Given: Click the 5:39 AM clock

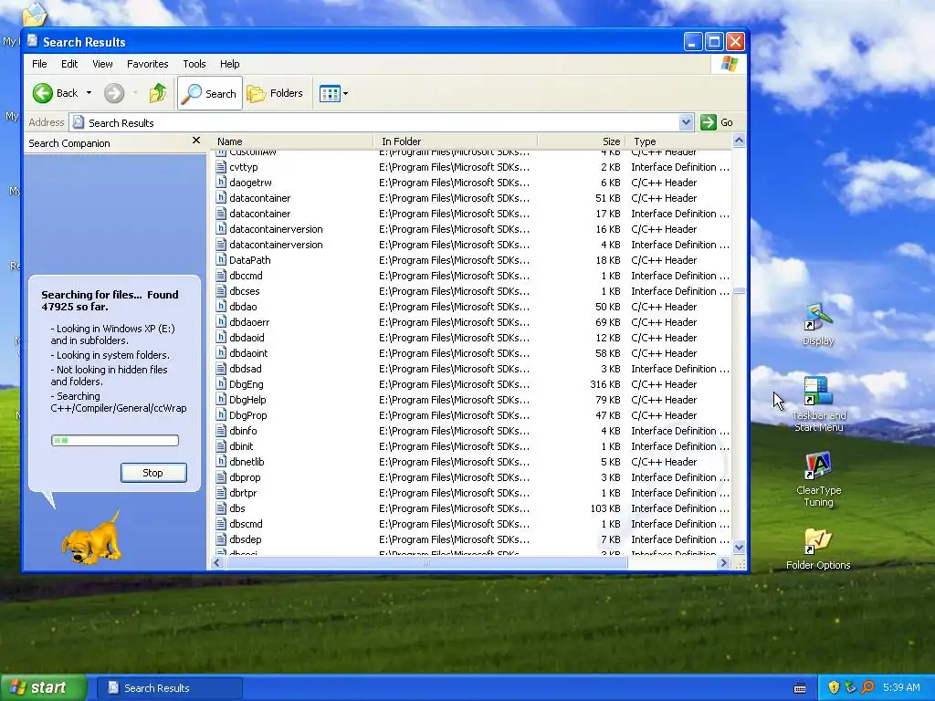Looking at the screenshot, I should 901,688.
